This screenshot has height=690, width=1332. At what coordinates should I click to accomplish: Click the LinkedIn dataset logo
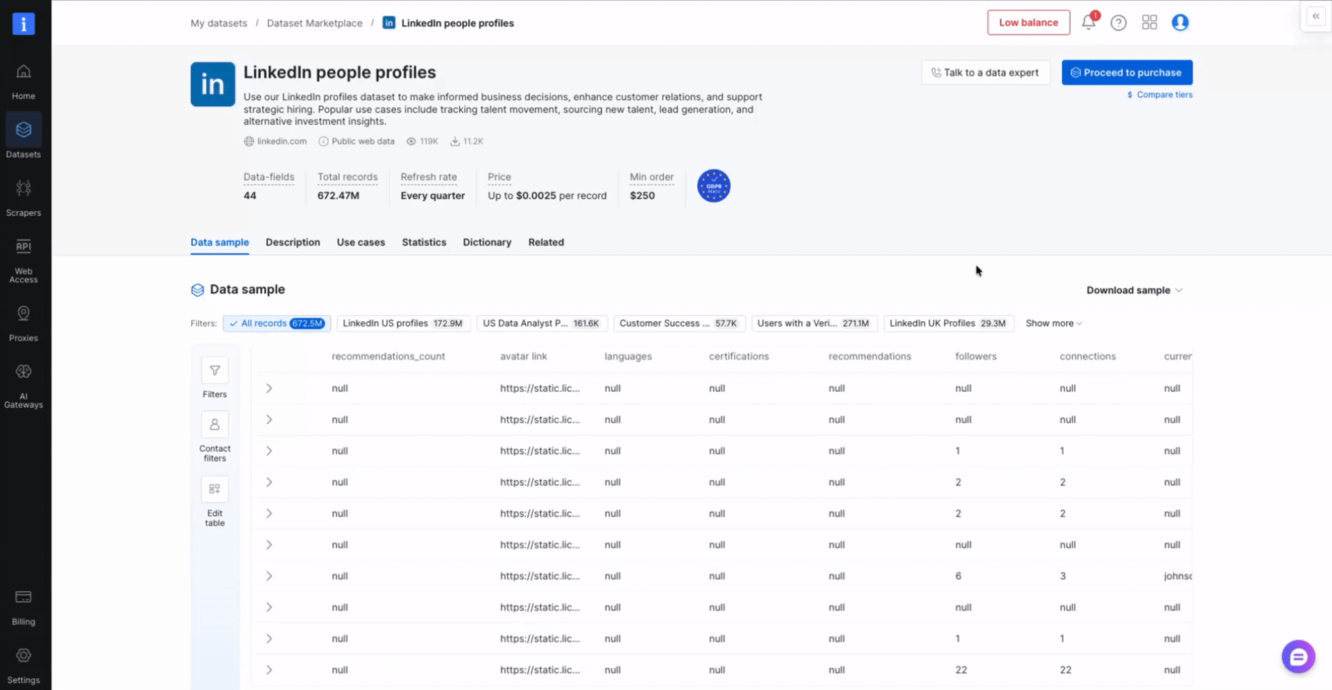coord(213,84)
